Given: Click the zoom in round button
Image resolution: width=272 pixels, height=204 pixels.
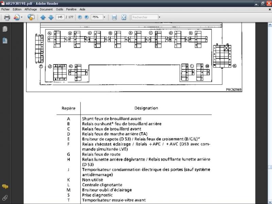Looking at the screenshot, I should coord(87,17).
